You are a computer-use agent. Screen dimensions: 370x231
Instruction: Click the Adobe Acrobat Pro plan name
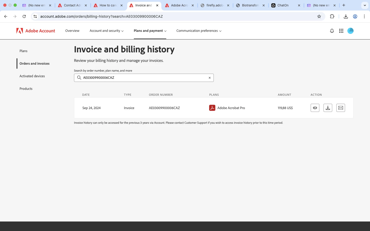231,108
